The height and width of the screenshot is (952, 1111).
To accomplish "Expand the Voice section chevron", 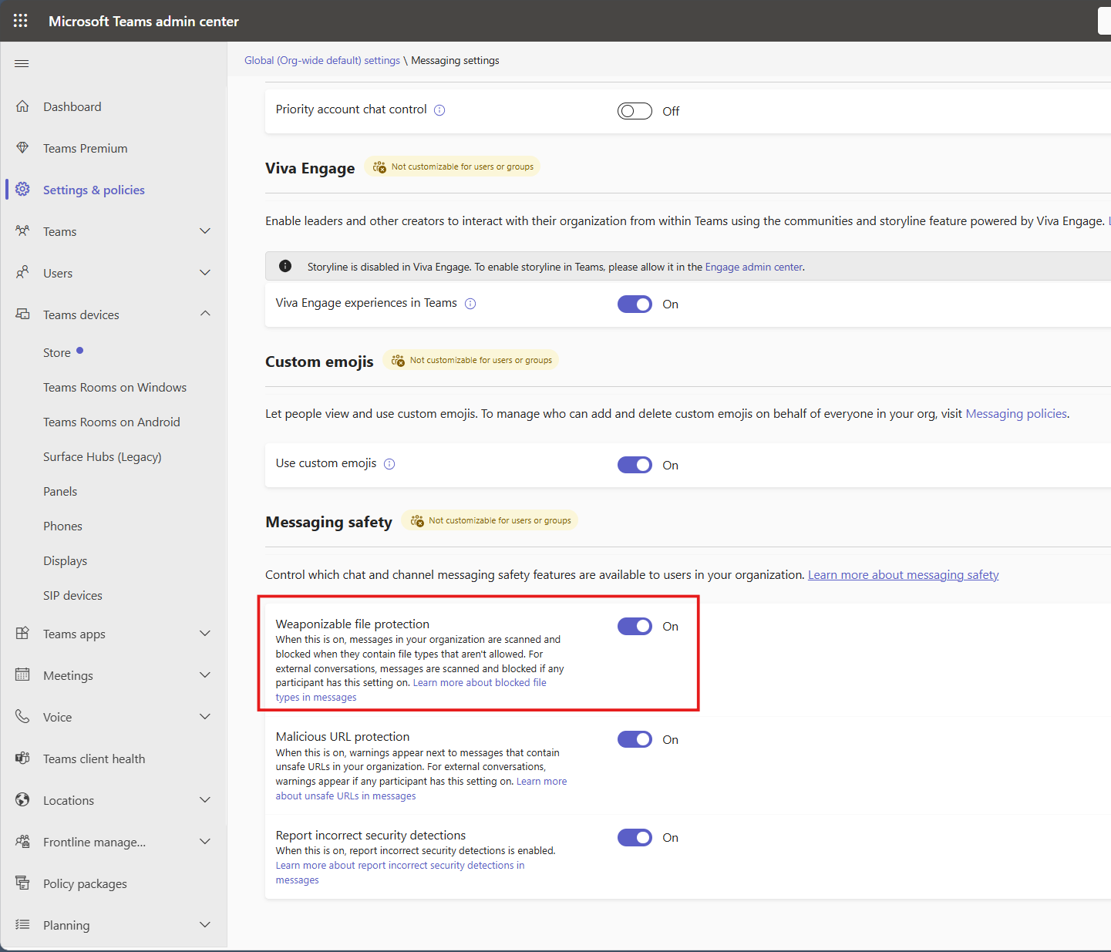I will [205, 717].
